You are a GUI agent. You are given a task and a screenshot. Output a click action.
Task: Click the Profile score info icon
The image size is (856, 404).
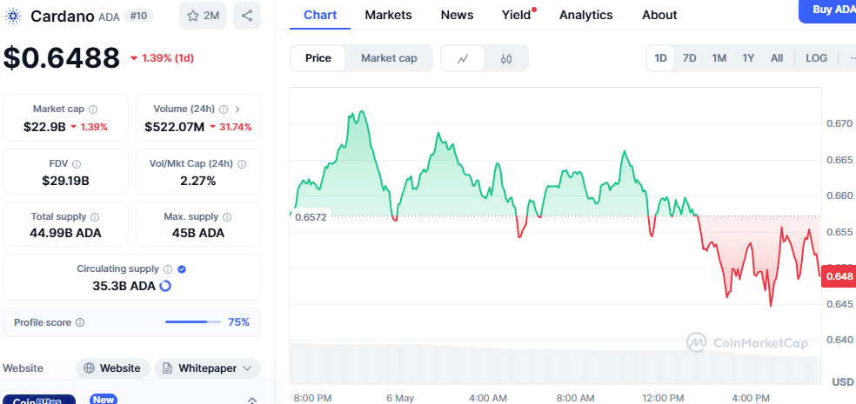tap(80, 322)
